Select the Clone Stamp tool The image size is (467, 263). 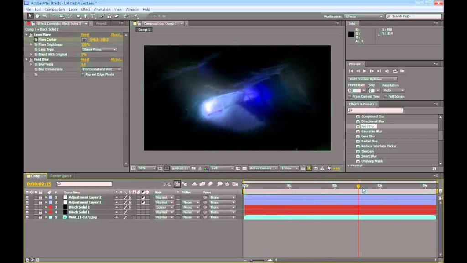tap(109, 16)
